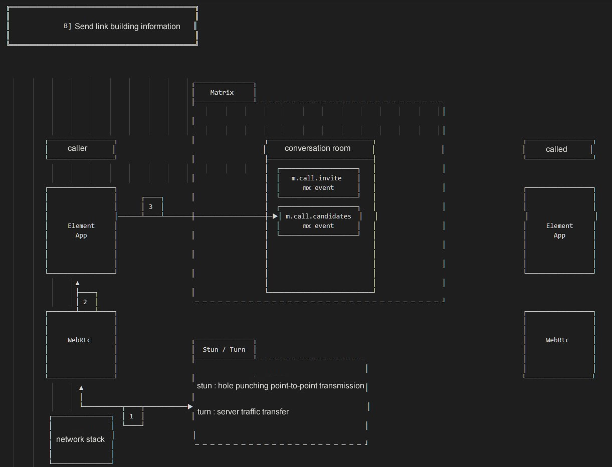Click the 'called' box label
Screen dimensions: 612x467
point(556,149)
